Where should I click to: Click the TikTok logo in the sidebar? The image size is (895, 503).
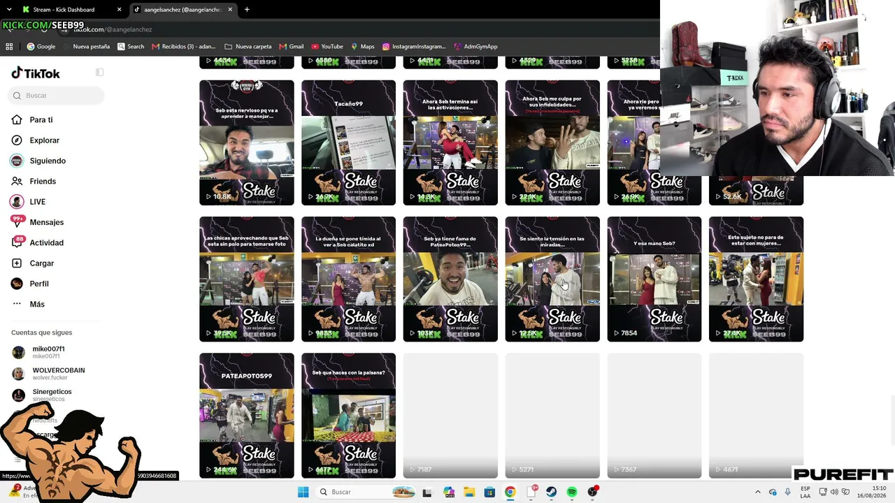[x=36, y=73]
